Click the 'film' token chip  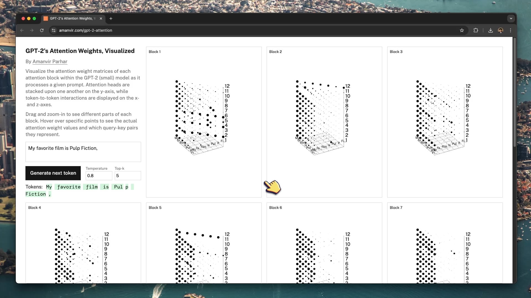click(x=91, y=187)
